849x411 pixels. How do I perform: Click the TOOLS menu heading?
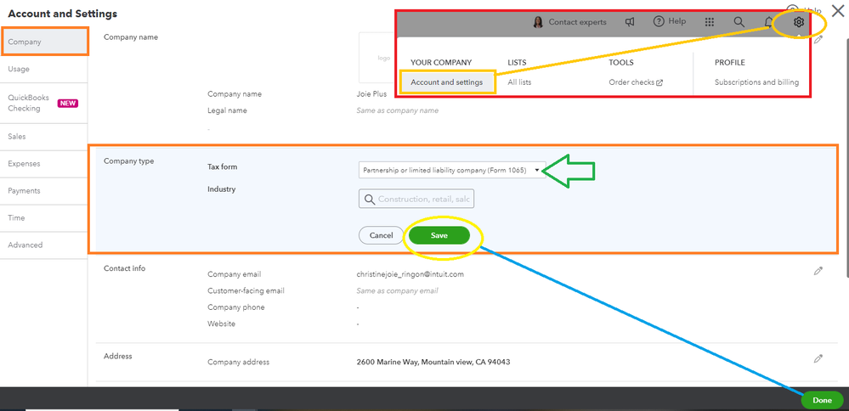[621, 63]
